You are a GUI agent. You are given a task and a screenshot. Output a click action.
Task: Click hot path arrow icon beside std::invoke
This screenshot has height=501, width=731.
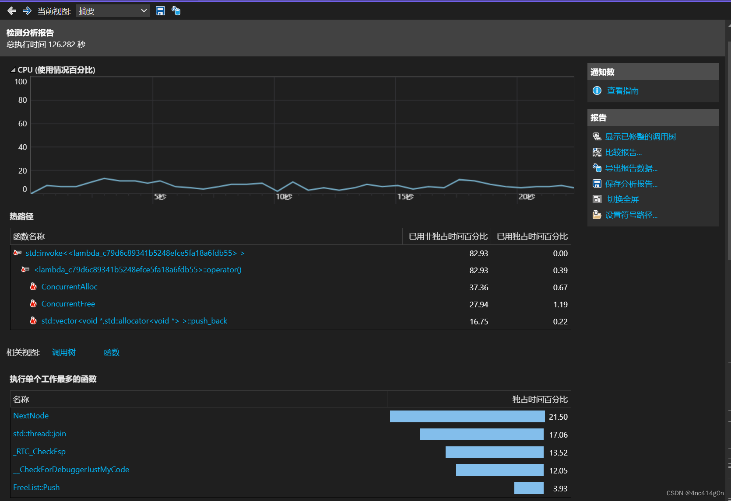(x=18, y=253)
